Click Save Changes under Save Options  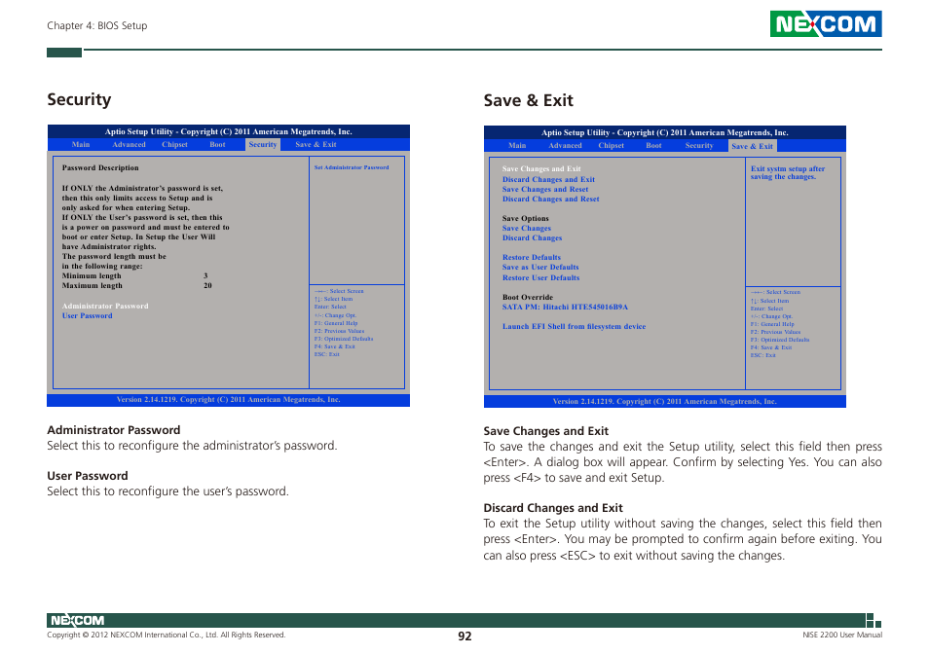click(x=527, y=228)
